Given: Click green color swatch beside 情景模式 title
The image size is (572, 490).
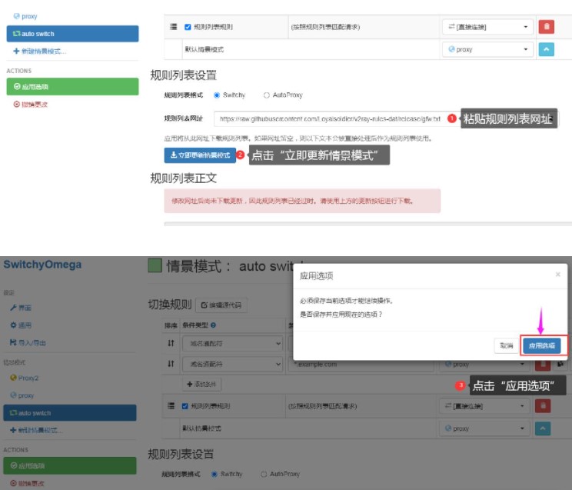Looking at the screenshot, I should (x=155, y=266).
